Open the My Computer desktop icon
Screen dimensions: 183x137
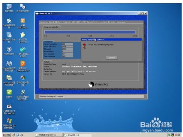point(9,8)
